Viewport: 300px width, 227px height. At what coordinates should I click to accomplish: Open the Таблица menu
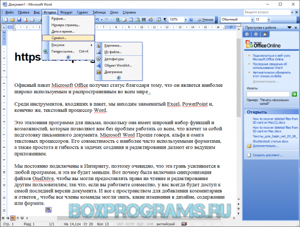(x=99, y=12)
